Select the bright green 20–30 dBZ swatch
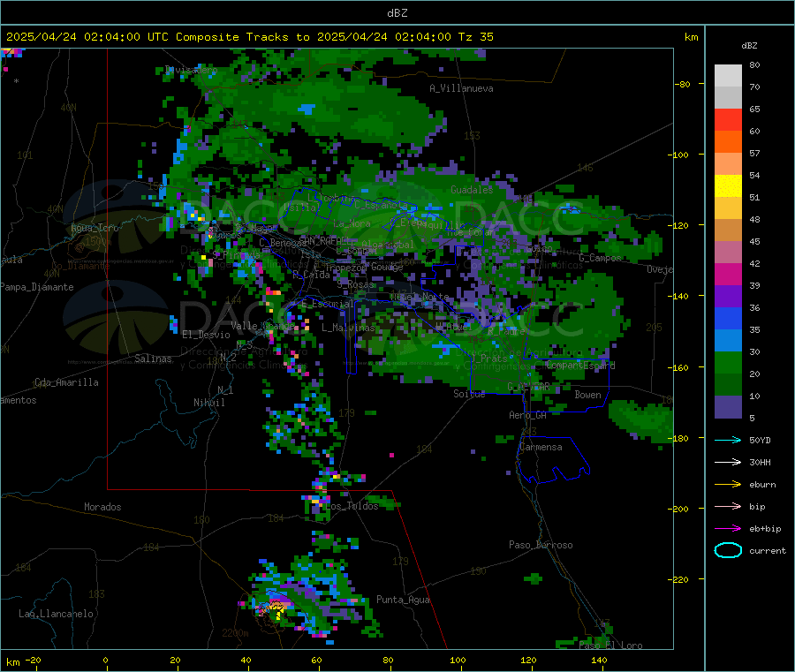Viewport: 795px width, 672px height. coord(728,362)
